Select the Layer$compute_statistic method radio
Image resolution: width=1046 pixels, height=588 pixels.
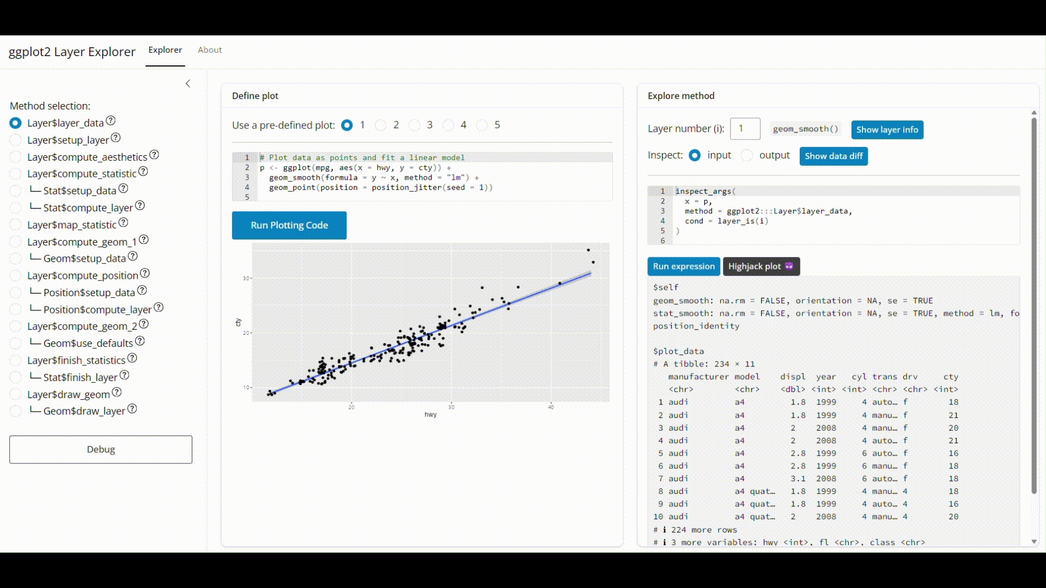(16, 174)
